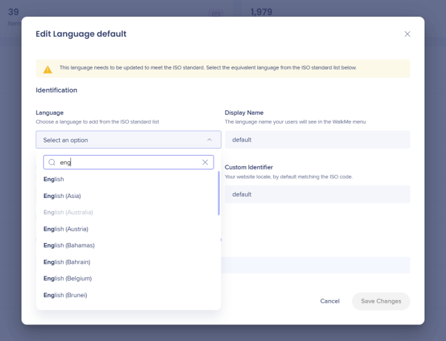
Task: Click the dropdown list scrollbar
Action: pyautogui.click(x=219, y=194)
